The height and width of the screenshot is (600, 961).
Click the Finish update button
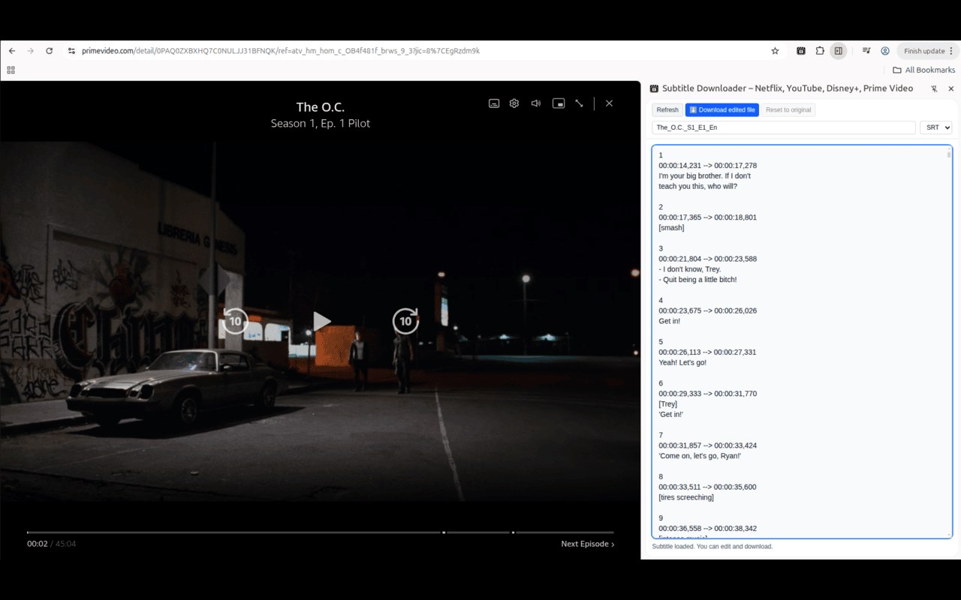click(x=924, y=51)
